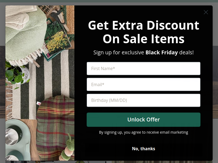
Task: Click the green caterpillar plush toy
Action: pyautogui.click(x=67, y=149)
